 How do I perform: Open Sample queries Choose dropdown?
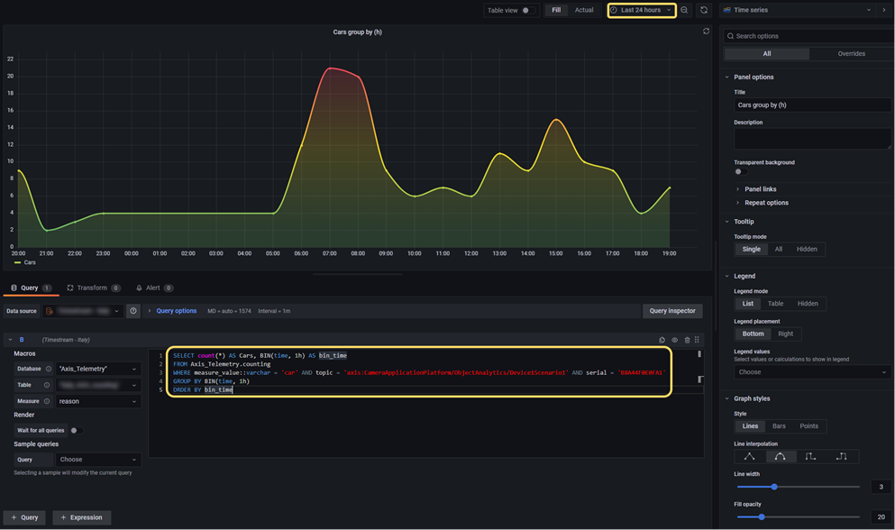97,460
